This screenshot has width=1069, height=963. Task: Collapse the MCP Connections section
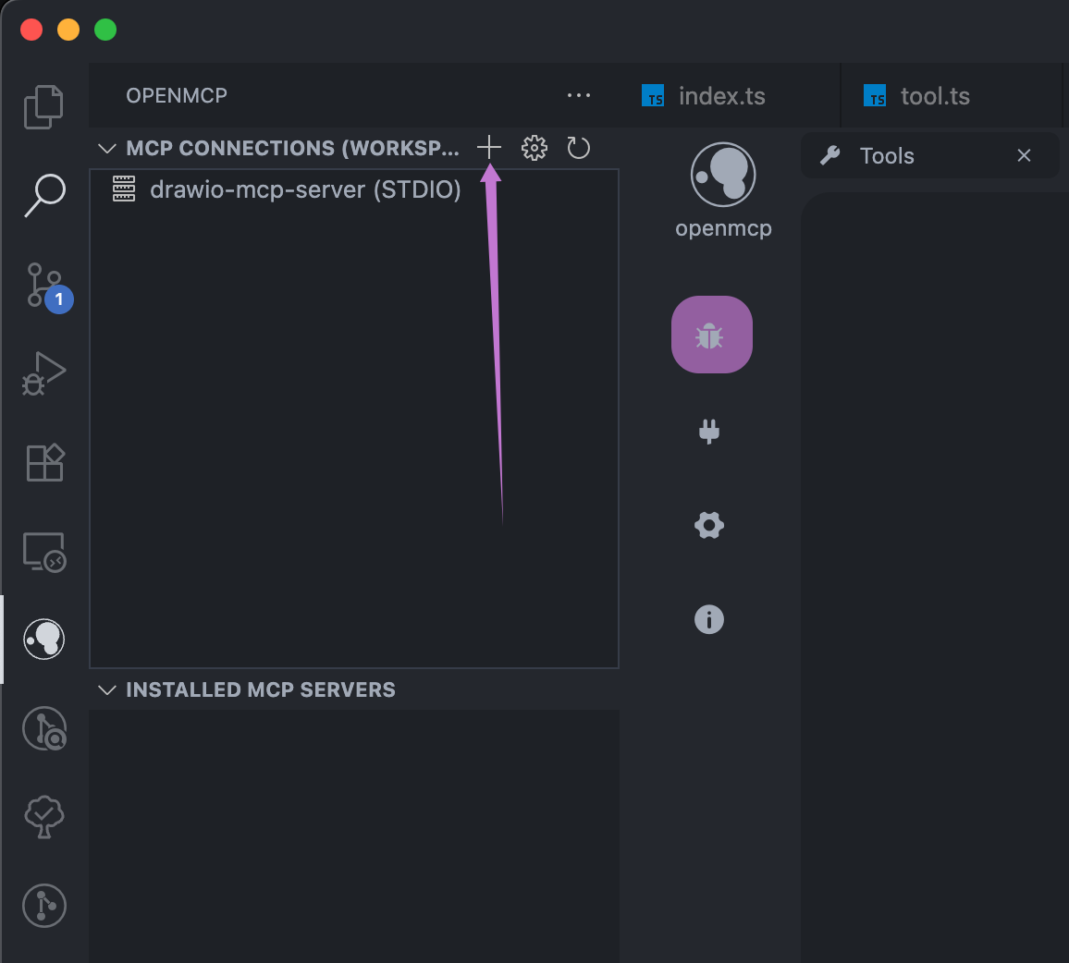coord(107,149)
